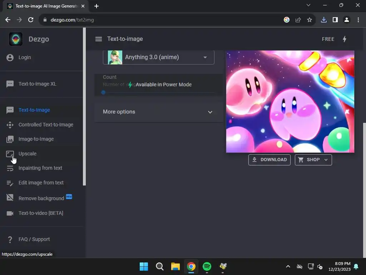This screenshot has height=275, width=366.
Task: Click the Count slider handle
Action: coord(103,92)
